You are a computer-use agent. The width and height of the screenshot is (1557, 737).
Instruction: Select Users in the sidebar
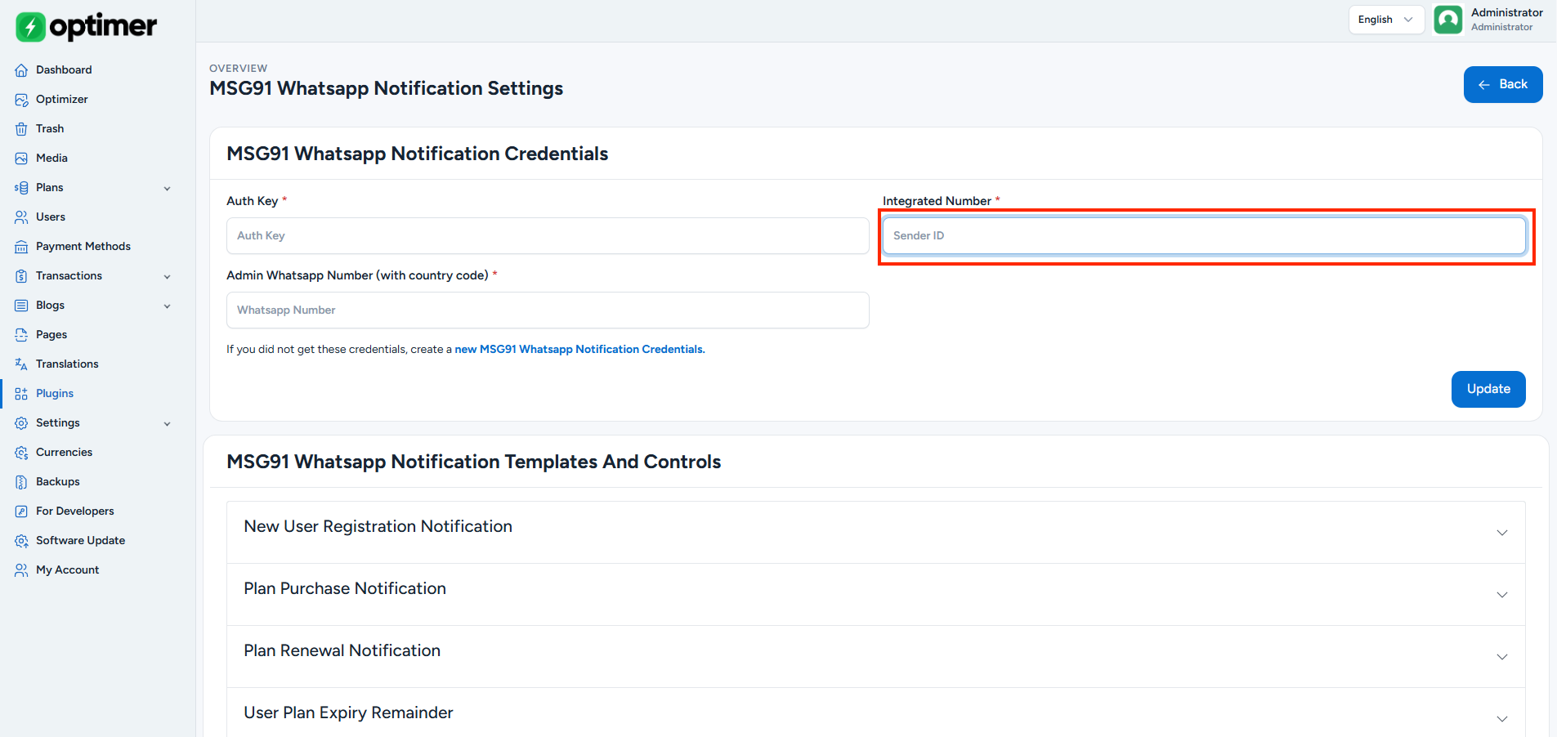pyautogui.click(x=51, y=217)
